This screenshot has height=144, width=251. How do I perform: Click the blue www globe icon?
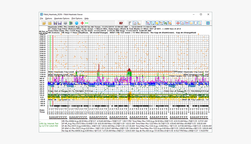pos(77,23)
